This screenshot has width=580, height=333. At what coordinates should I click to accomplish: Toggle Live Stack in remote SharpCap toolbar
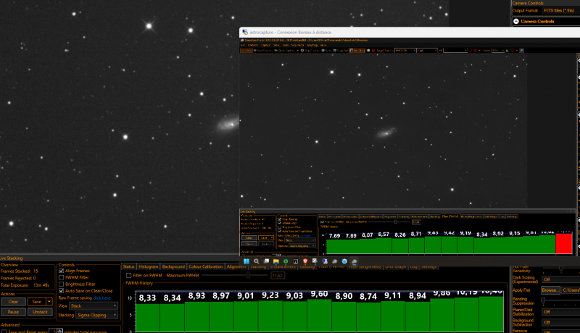357,50
